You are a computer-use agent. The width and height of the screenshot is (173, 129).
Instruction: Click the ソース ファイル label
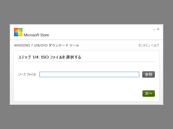click(27, 74)
